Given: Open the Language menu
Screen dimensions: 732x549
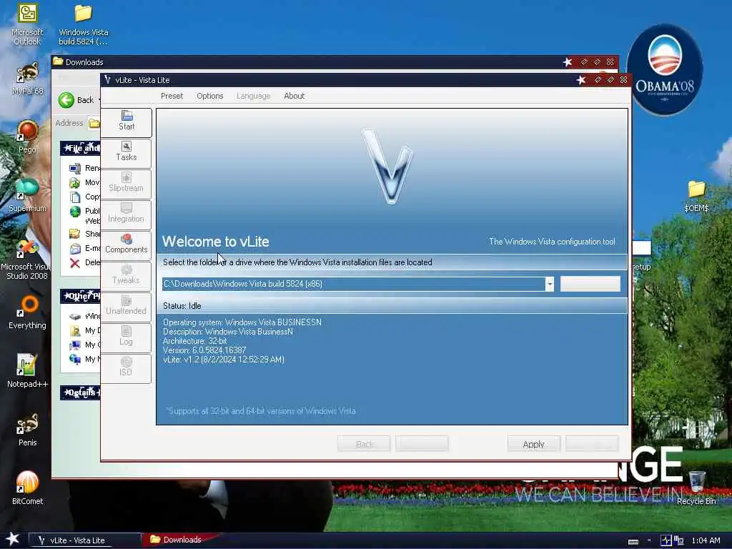Looking at the screenshot, I should click(254, 96).
